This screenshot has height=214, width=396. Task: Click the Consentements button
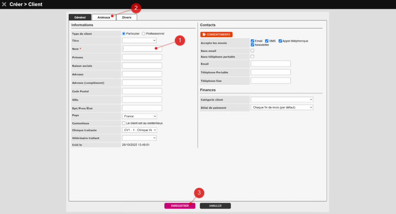pos(216,34)
